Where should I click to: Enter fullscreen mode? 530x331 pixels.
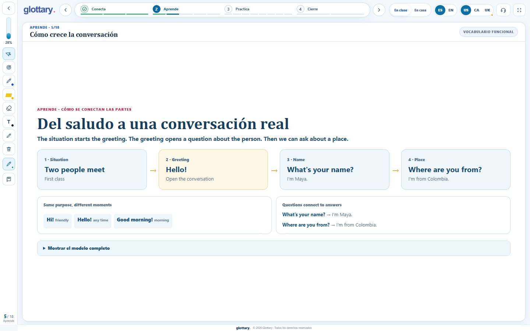coord(519,10)
